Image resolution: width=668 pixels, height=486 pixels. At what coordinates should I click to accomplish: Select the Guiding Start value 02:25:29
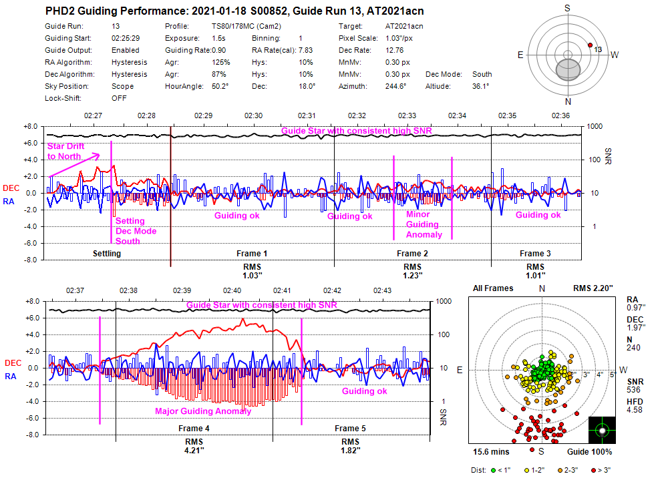tap(126, 38)
